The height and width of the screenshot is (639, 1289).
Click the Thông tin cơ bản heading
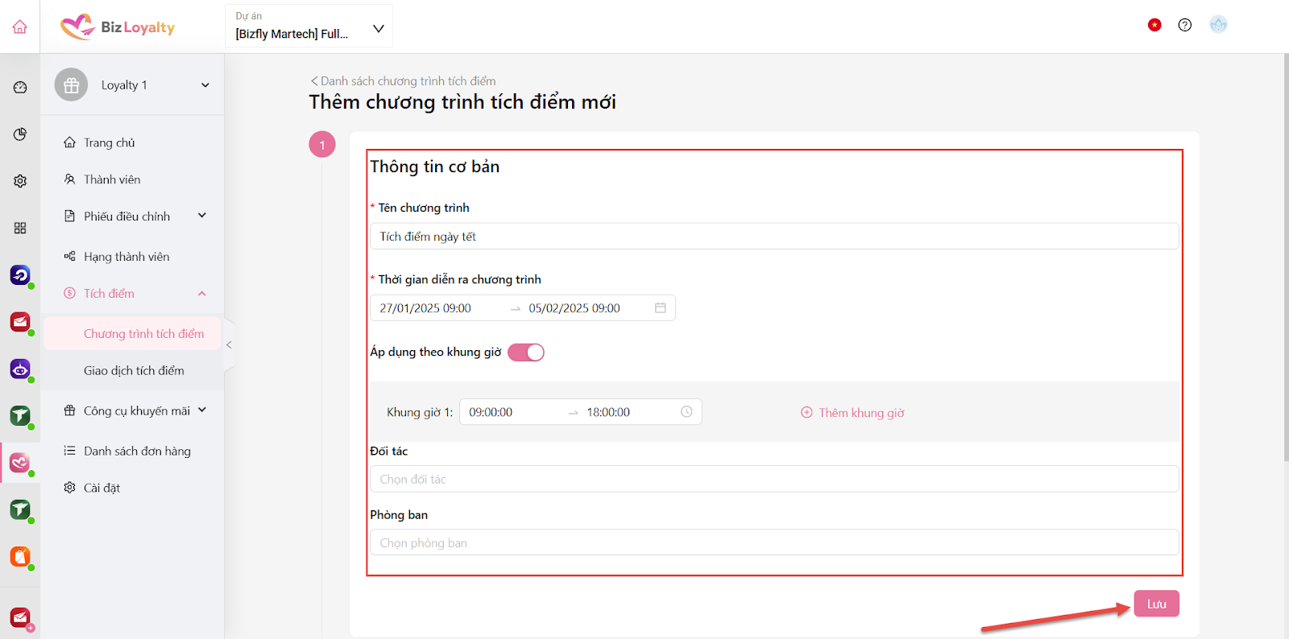435,167
